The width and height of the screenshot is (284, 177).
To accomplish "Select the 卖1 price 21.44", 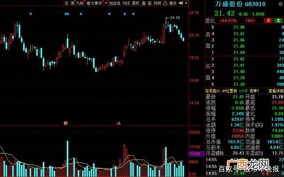I will [239, 53].
